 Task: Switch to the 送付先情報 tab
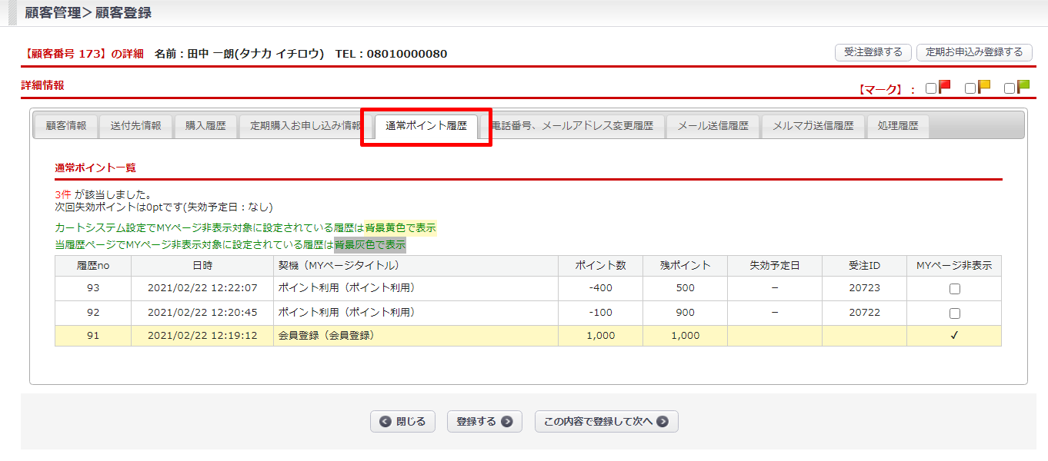(x=136, y=126)
